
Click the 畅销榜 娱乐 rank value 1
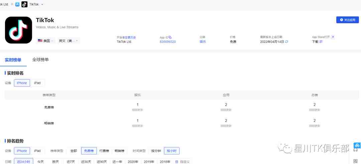coord(137,121)
